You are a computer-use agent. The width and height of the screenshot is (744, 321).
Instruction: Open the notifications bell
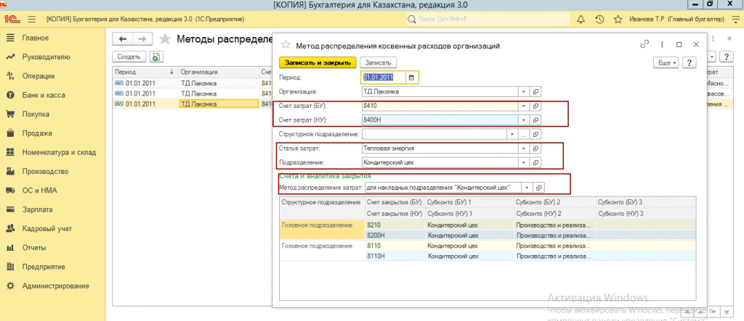tap(581, 20)
